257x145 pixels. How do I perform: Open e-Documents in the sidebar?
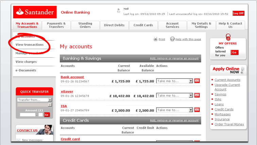coord(26,70)
